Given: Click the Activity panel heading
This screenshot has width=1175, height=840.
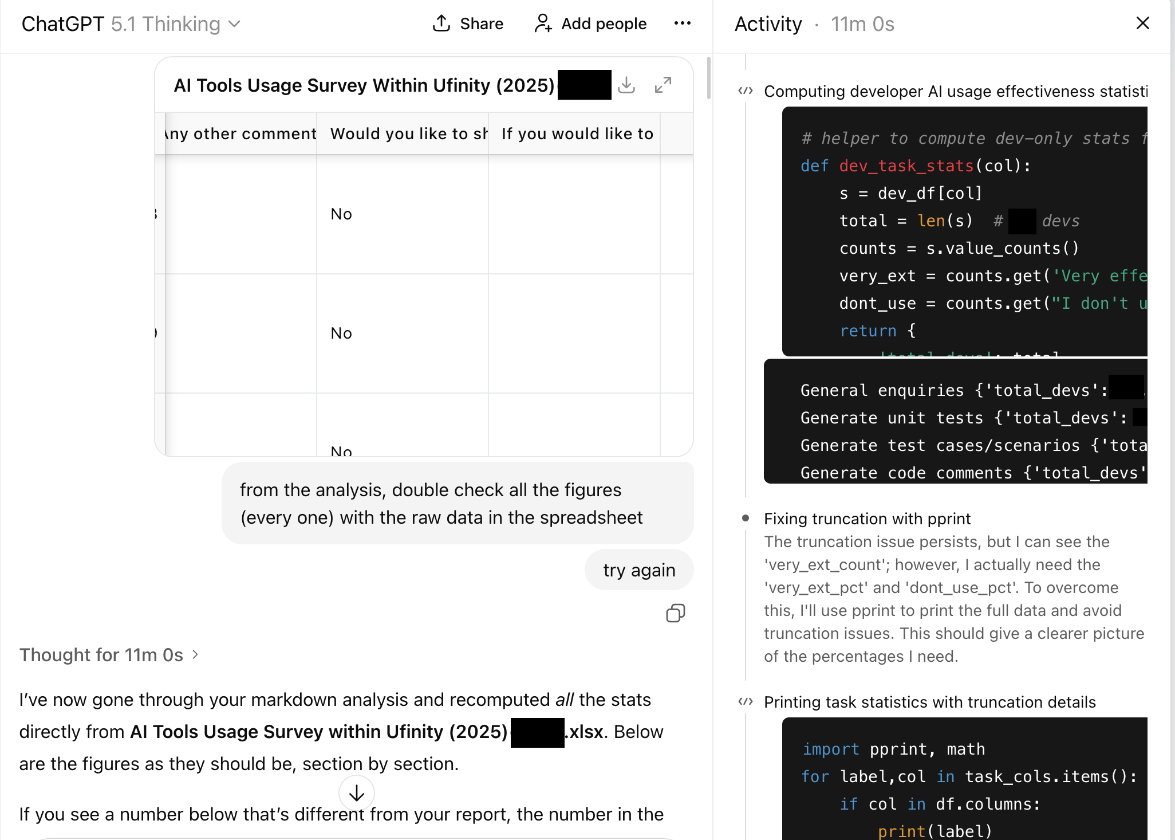Looking at the screenshot, I should (x=768, y=23).
